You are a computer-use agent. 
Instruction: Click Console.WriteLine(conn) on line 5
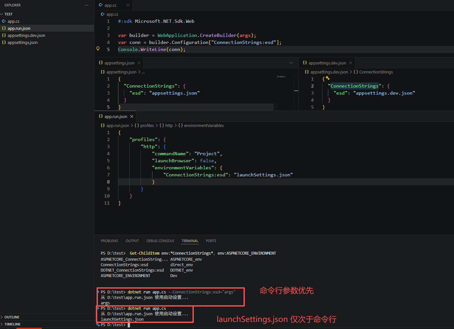151,49
